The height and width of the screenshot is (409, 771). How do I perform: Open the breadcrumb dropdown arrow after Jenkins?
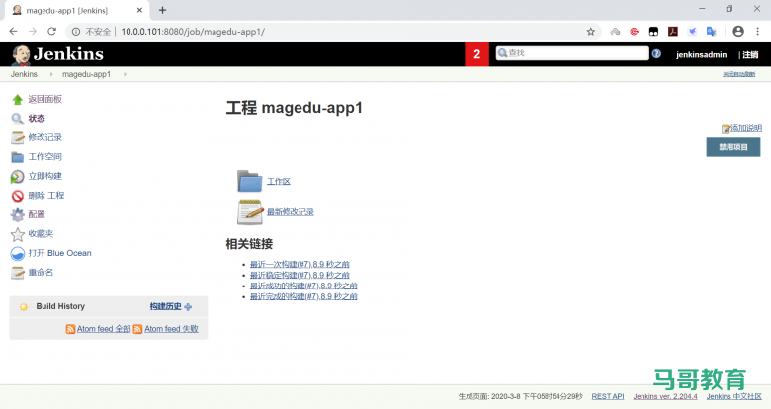[x=51, y=74]
